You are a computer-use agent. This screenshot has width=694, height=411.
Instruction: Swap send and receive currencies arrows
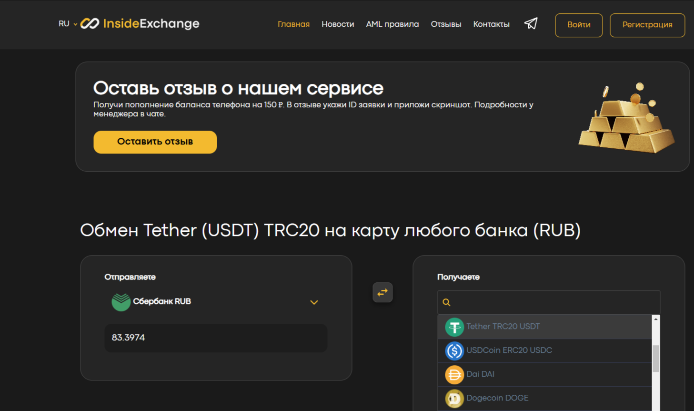(382, 292)
